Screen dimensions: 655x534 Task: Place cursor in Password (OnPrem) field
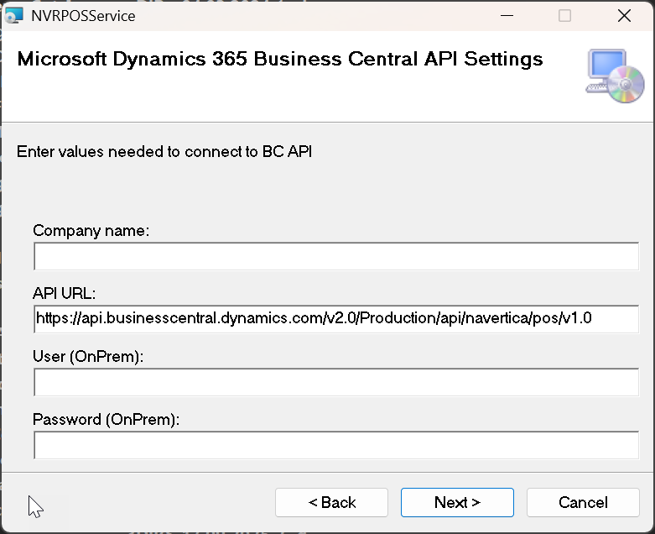click(335, 445)
